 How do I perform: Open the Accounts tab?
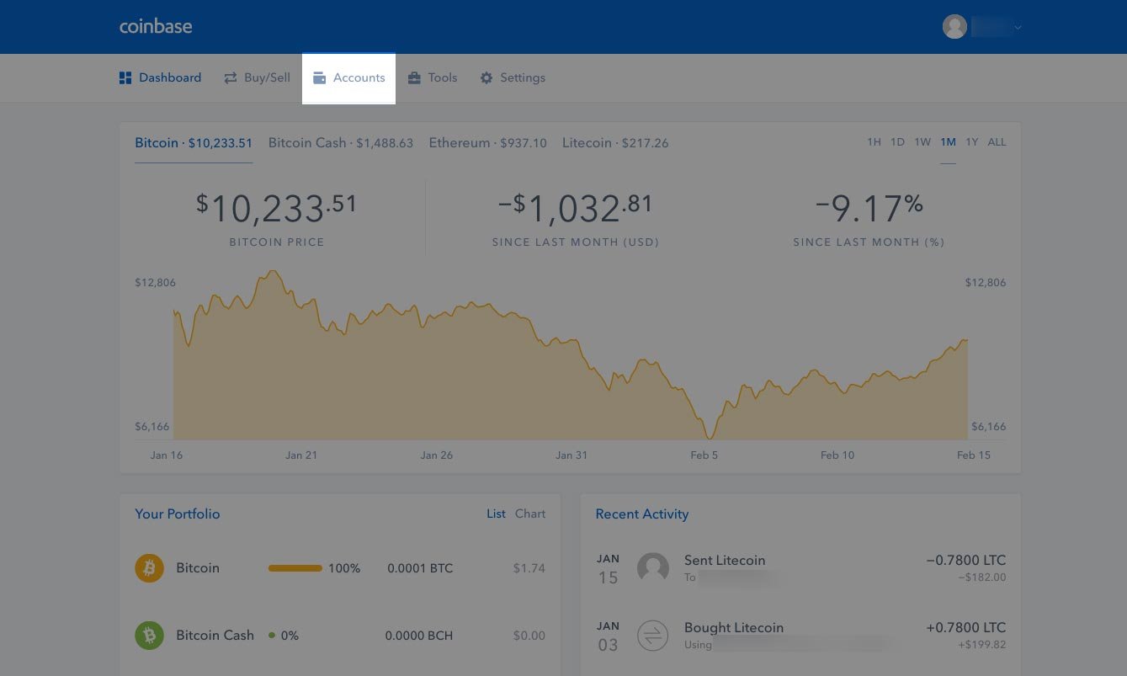click(x=348, y=77)
